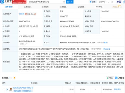
Task: Open the 应用 dropdown menu
Action: 93,2
